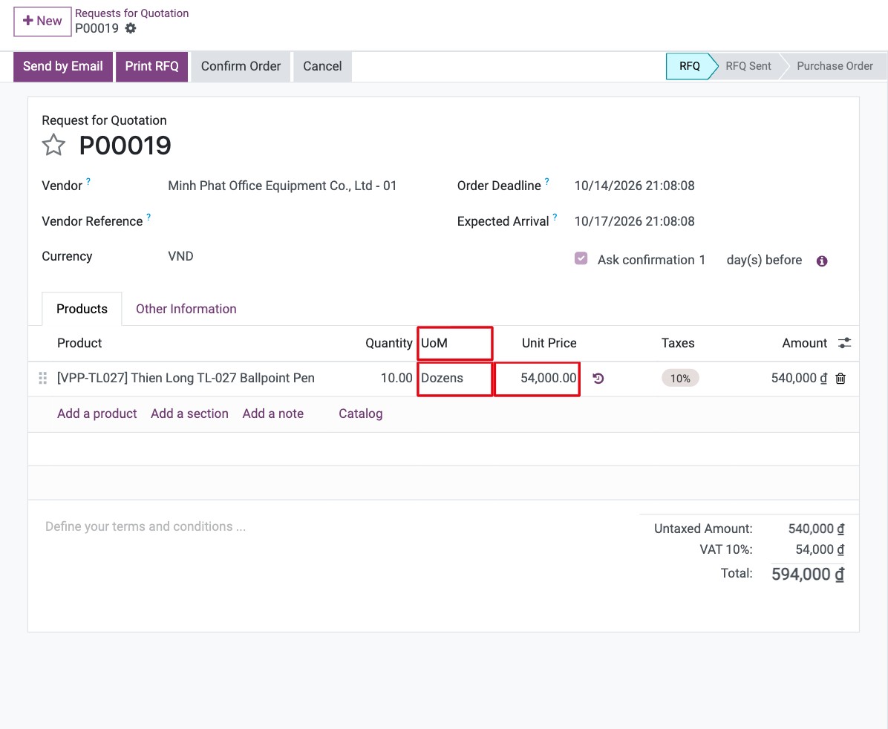Click the Unit Price column header
The width and height of the screenshot is (888, 729).
pos(549,343)
